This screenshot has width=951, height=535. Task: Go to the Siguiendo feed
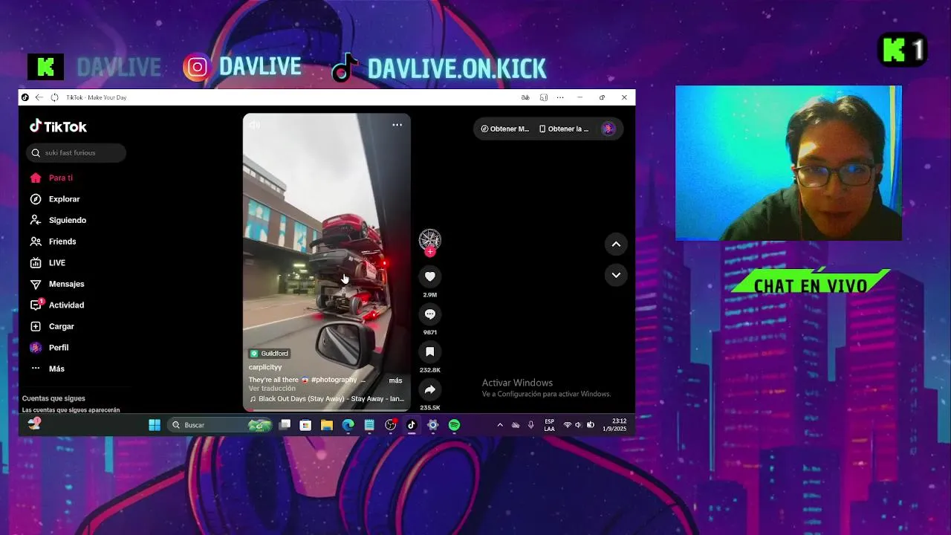tap(58, 220)
